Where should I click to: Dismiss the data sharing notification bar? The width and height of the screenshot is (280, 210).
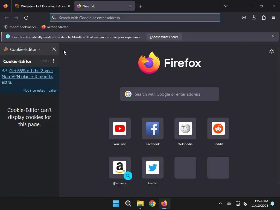click(x=273, y=36)
